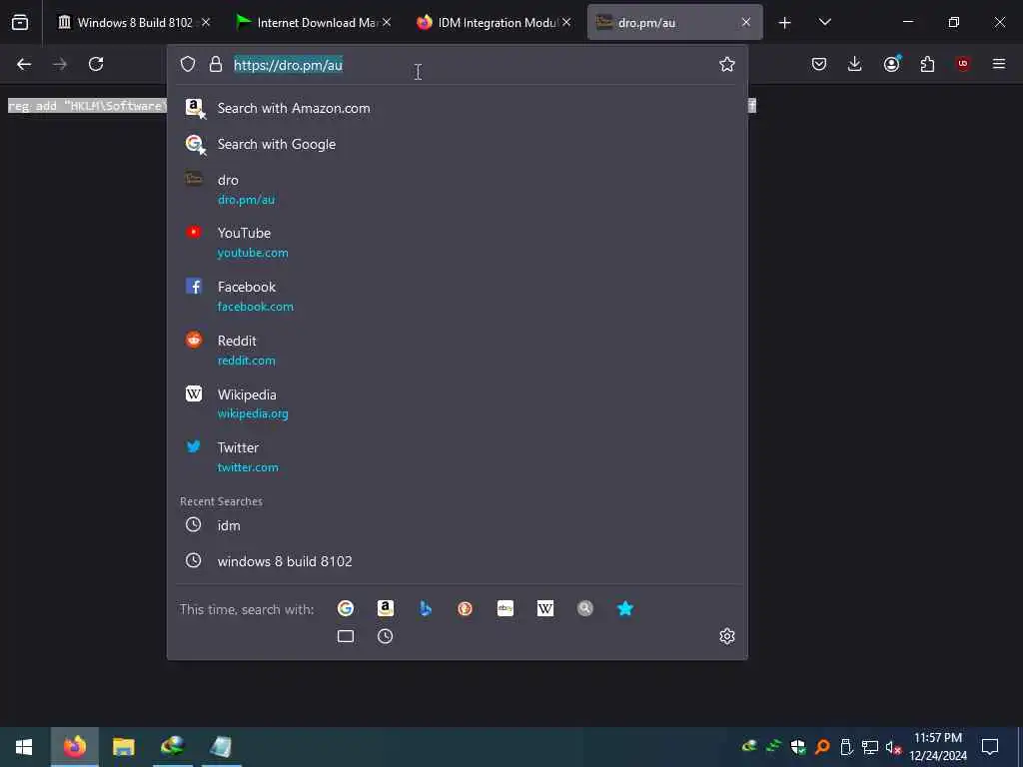
Task: Open Firefox View tab list icon
Action: click(20, 23)
